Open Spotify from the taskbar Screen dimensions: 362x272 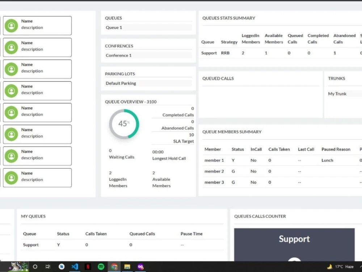pos(101,267)
